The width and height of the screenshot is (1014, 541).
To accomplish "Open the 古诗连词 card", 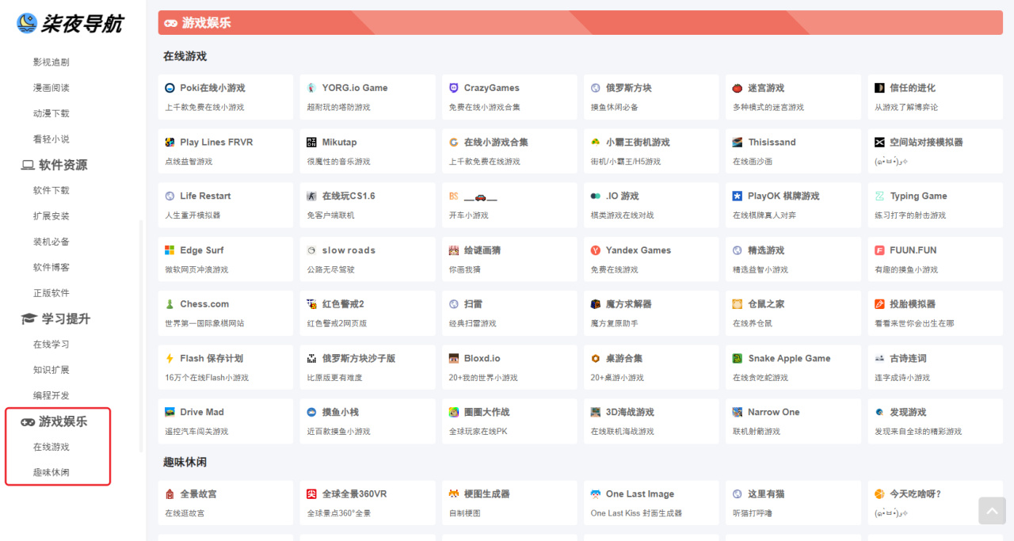I will (935, 367).
